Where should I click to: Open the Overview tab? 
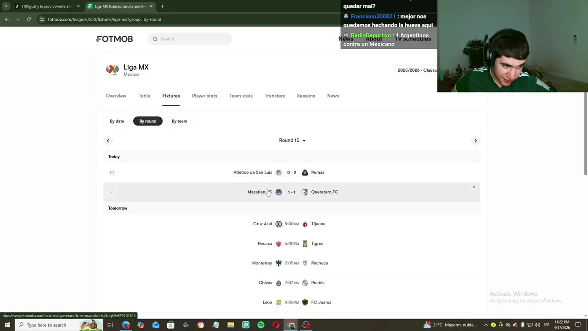click(x=116, y=96)
